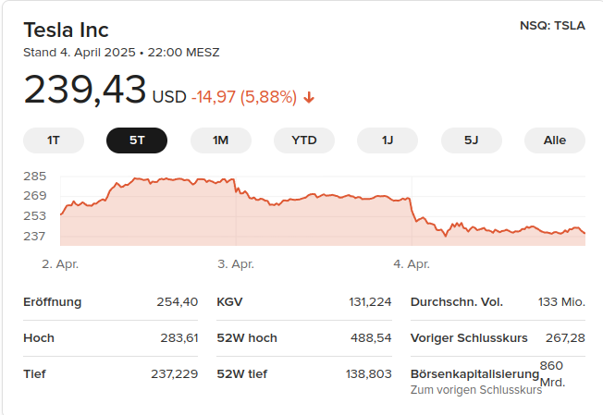Show the 5J chart range
Screen dimensions: 603x415
pos(472,140)
